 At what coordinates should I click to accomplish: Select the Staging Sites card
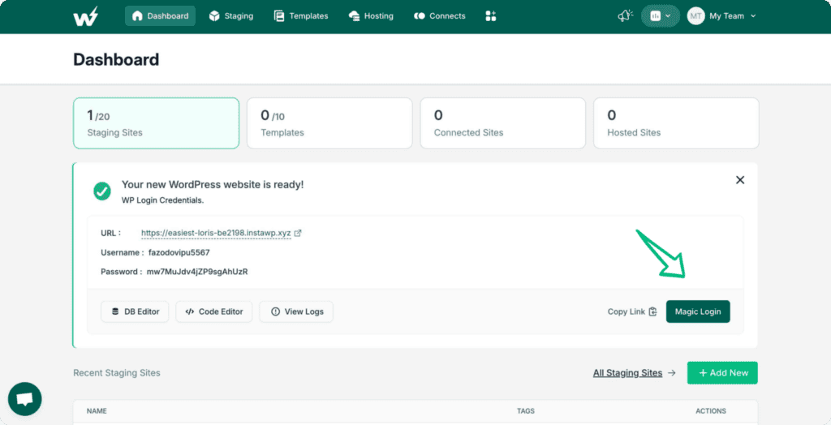[157, 123]
